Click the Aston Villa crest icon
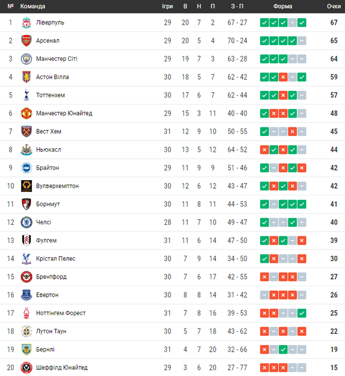The width and height of the screenshot is (345, 376). 26,77
